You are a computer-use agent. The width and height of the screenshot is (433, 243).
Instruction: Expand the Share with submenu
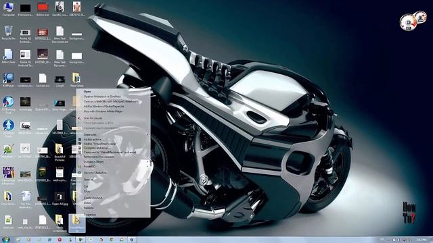pyautogui.click(x=113, y=135)
